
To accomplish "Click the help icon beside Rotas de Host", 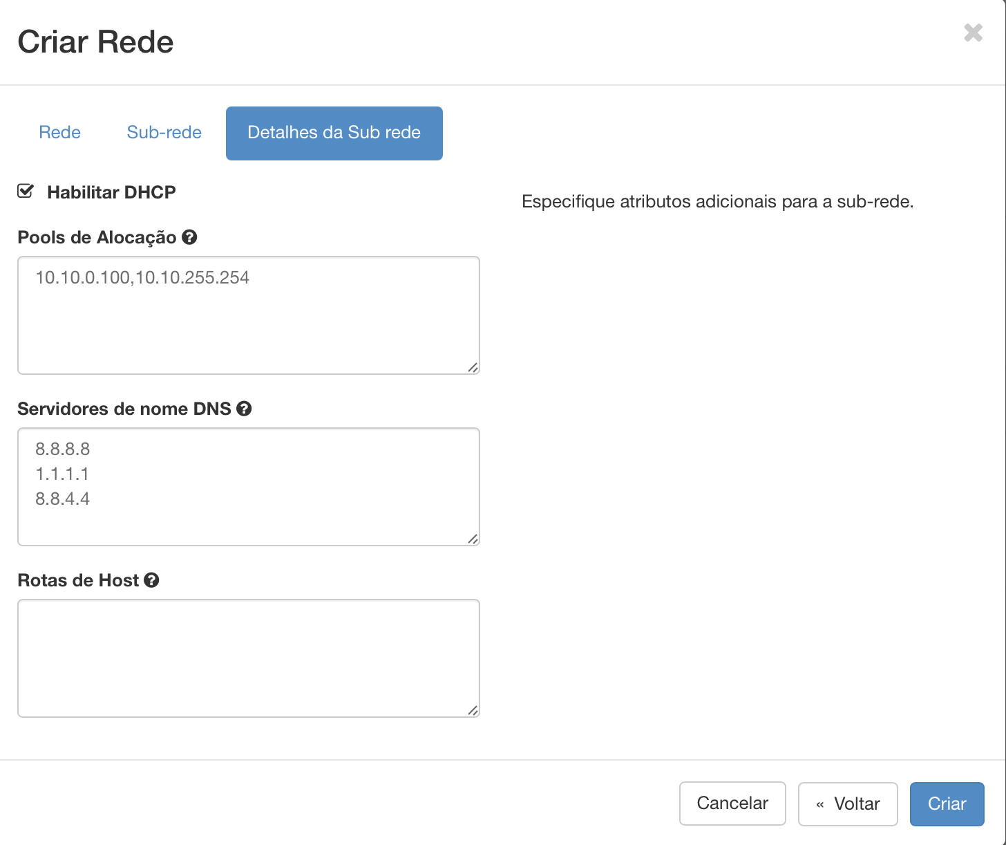I will click(152, 580).
